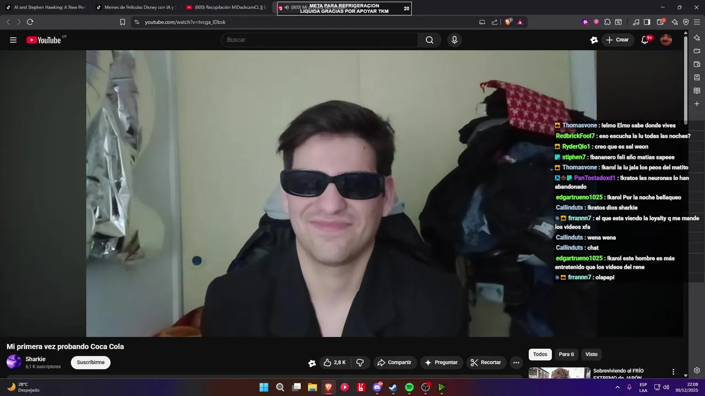
Task: Go forward in browser history
Action: click(19, 22)
